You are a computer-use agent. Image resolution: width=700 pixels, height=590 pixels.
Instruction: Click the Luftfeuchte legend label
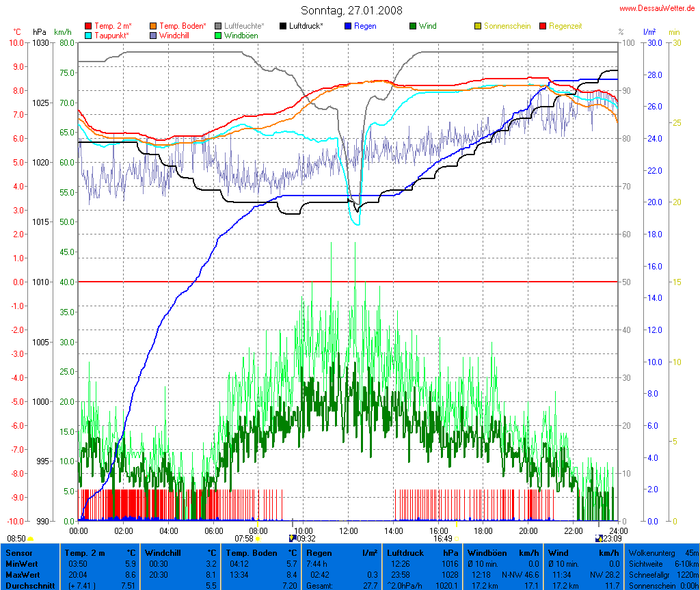point(244,26)
